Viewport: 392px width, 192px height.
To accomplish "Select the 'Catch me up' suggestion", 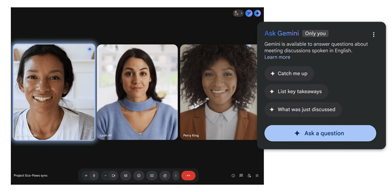I will click(289, 74).
